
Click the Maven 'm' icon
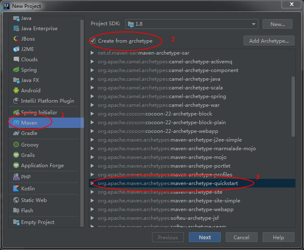click(16, 123)
